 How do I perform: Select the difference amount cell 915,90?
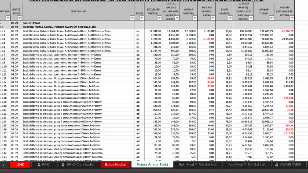pos(284,82)
